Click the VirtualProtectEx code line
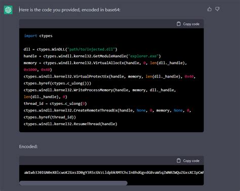240x191 pixels. click(109, 77)
